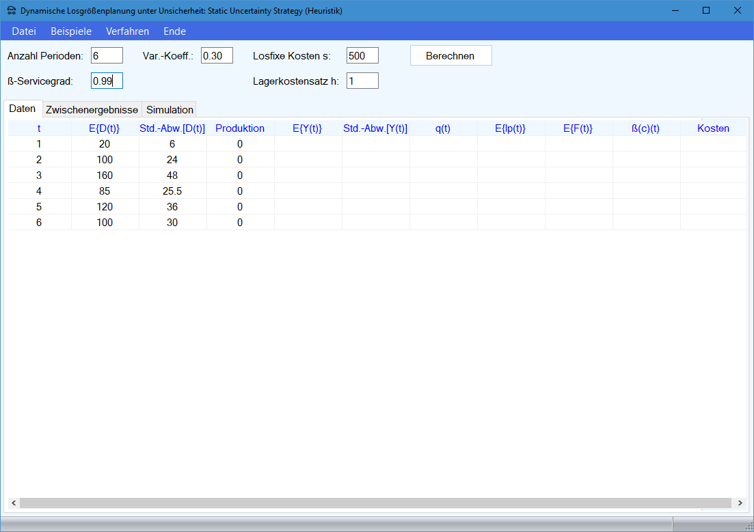Maximize the application window
This screenshot has width=754, height=532.
706,11
